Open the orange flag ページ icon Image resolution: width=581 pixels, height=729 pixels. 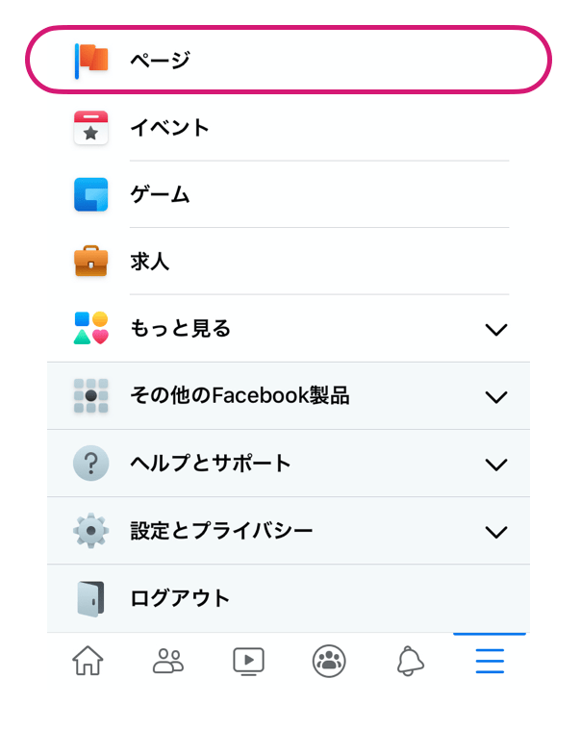pyautogui.click(x=91, y=61)
